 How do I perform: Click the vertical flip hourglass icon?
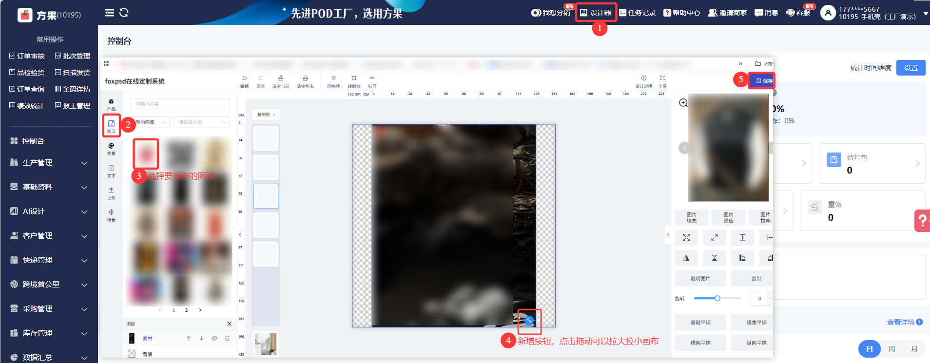(714, 258)
